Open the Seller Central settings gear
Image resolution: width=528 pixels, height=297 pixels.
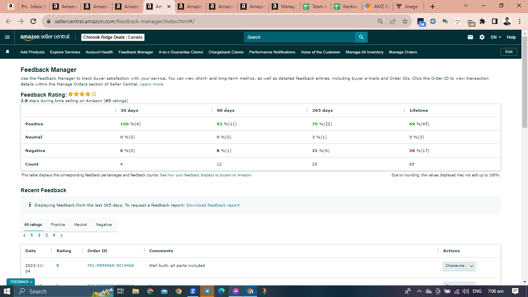(x=482, y=37)
